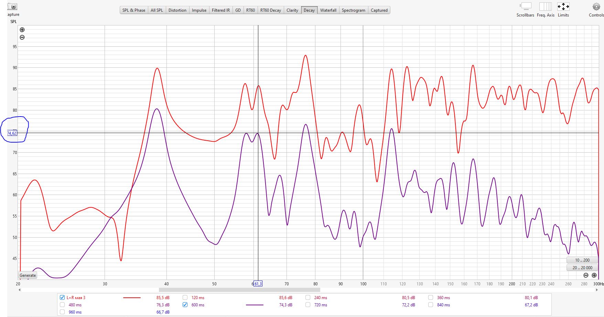Toggle the Scrollbars icon

[525, 7]
